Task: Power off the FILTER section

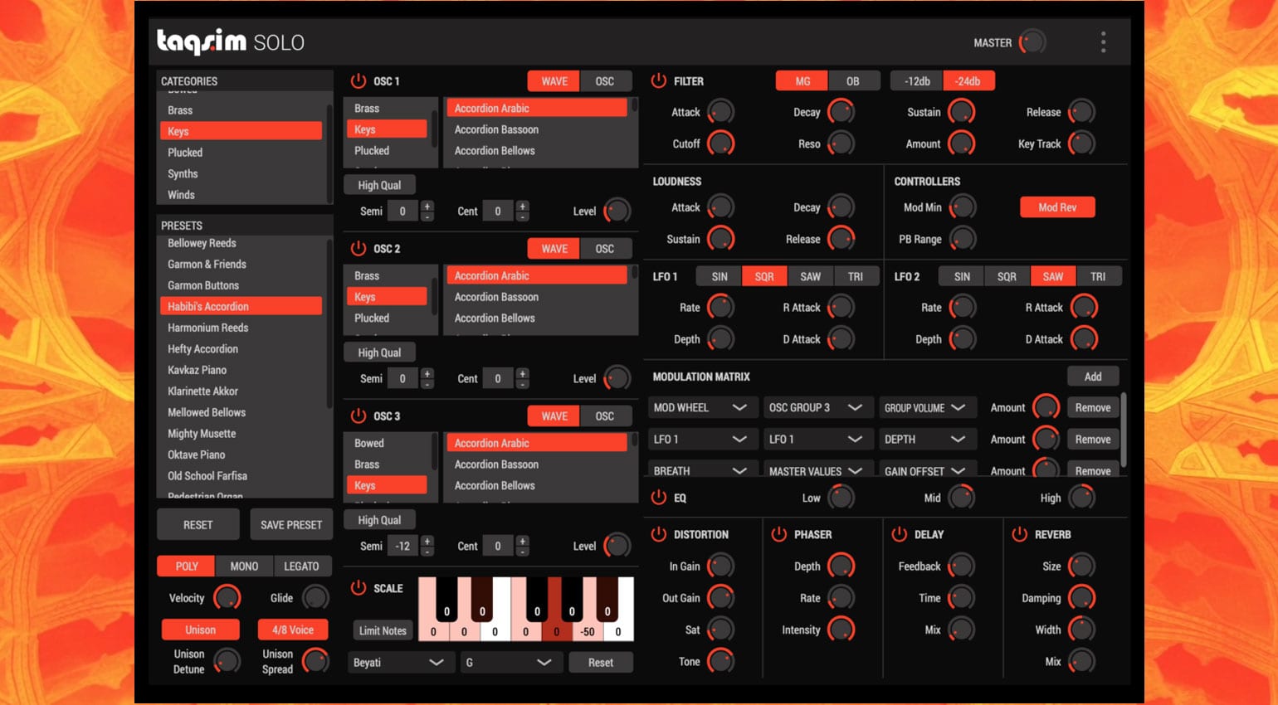Action: pos(660,80)
